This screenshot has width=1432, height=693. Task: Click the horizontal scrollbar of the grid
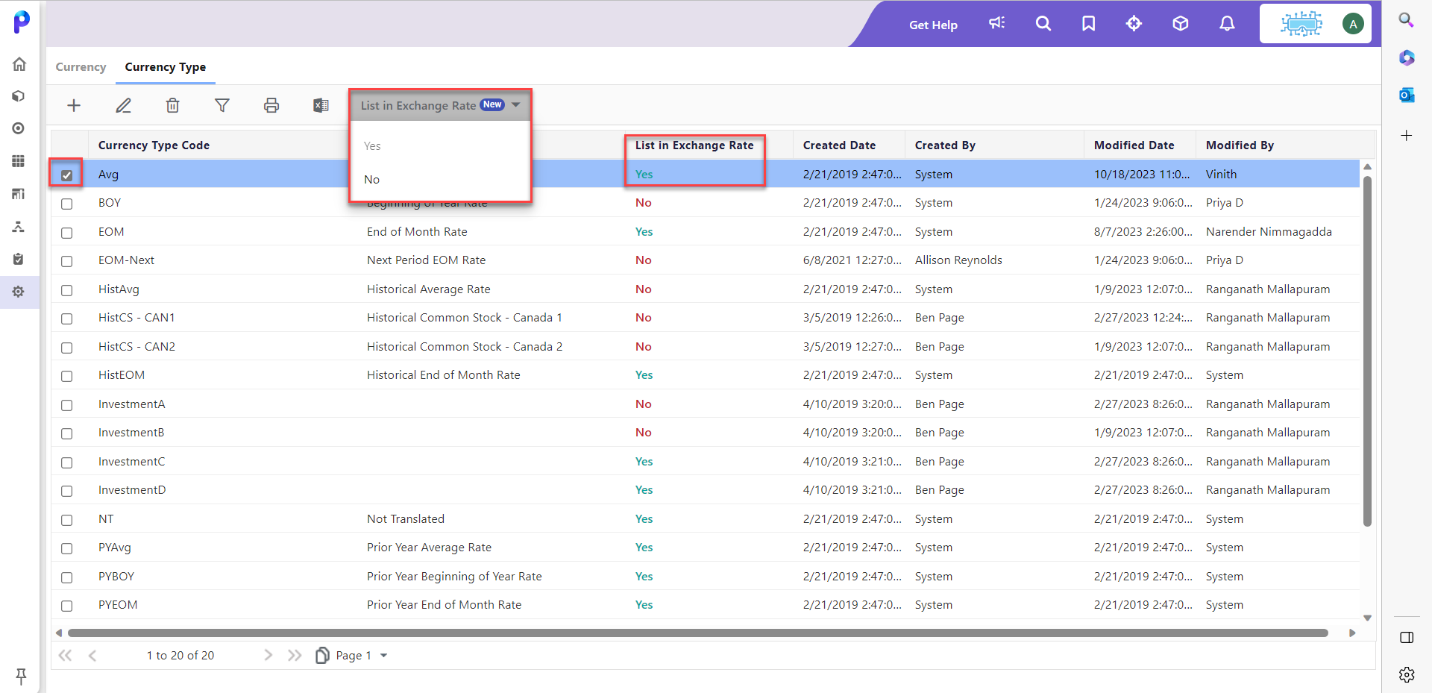tap(698, 633)
